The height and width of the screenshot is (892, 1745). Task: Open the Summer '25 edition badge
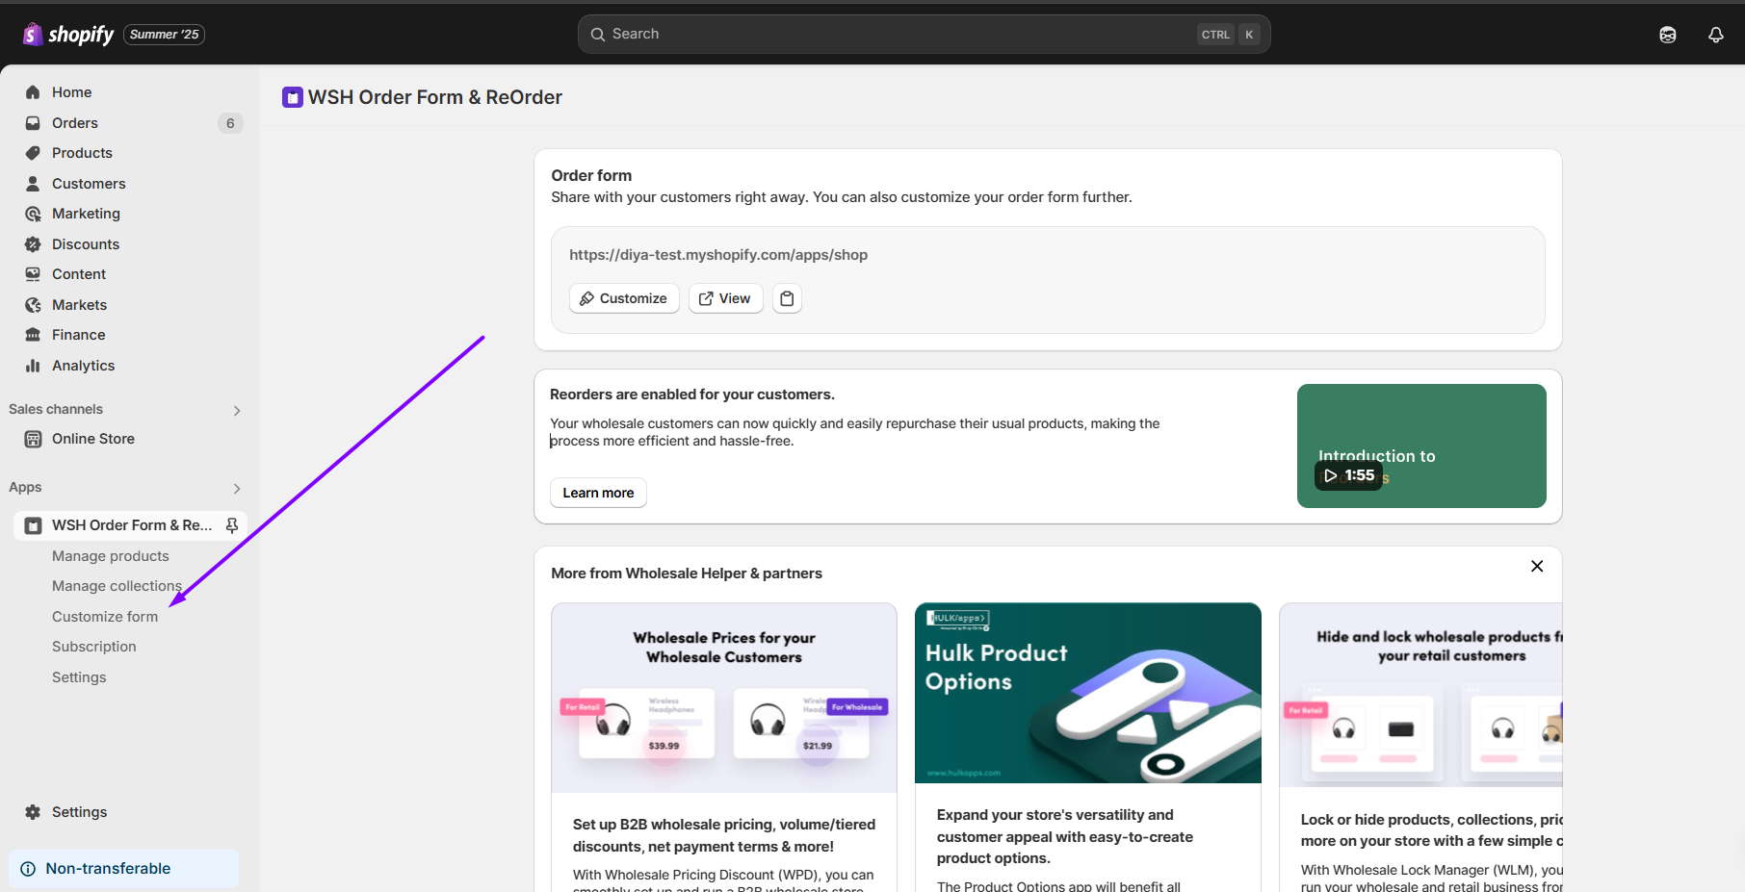tap(164, 35)
